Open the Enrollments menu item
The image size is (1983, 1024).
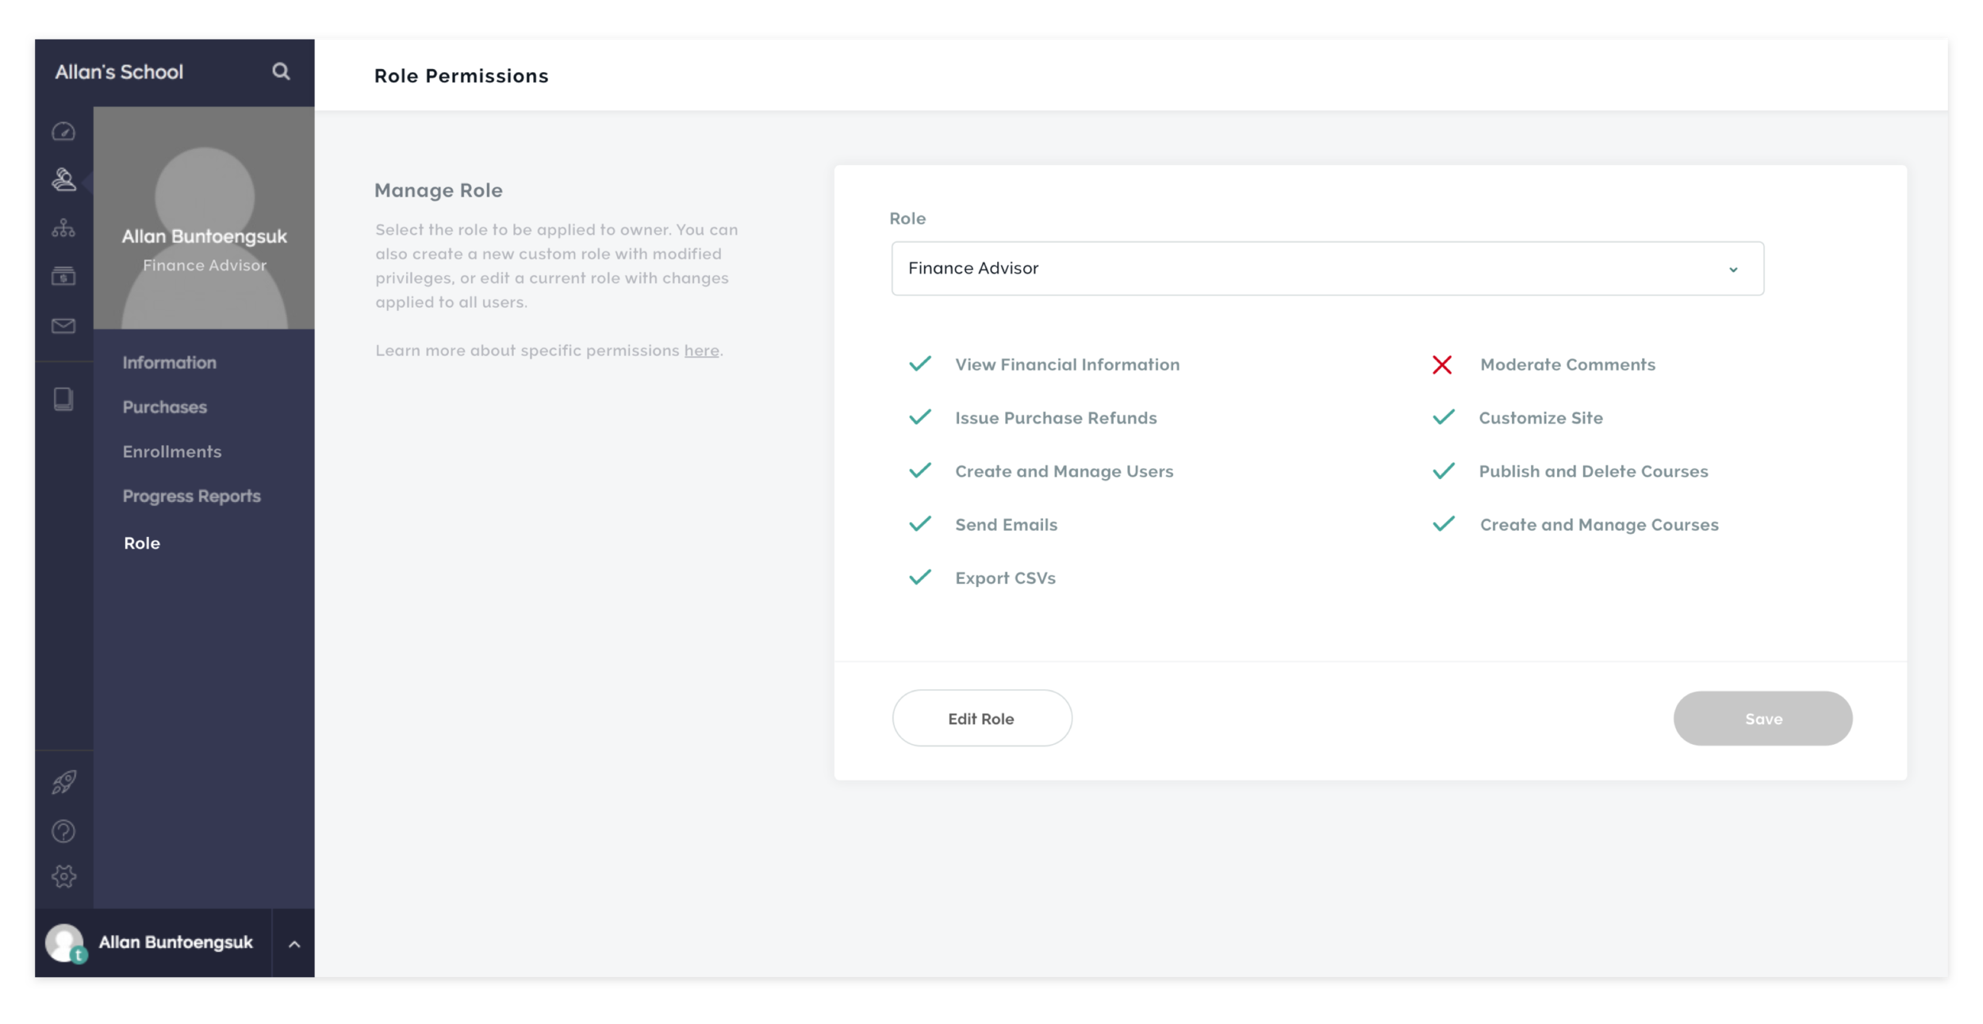point(172,451)
